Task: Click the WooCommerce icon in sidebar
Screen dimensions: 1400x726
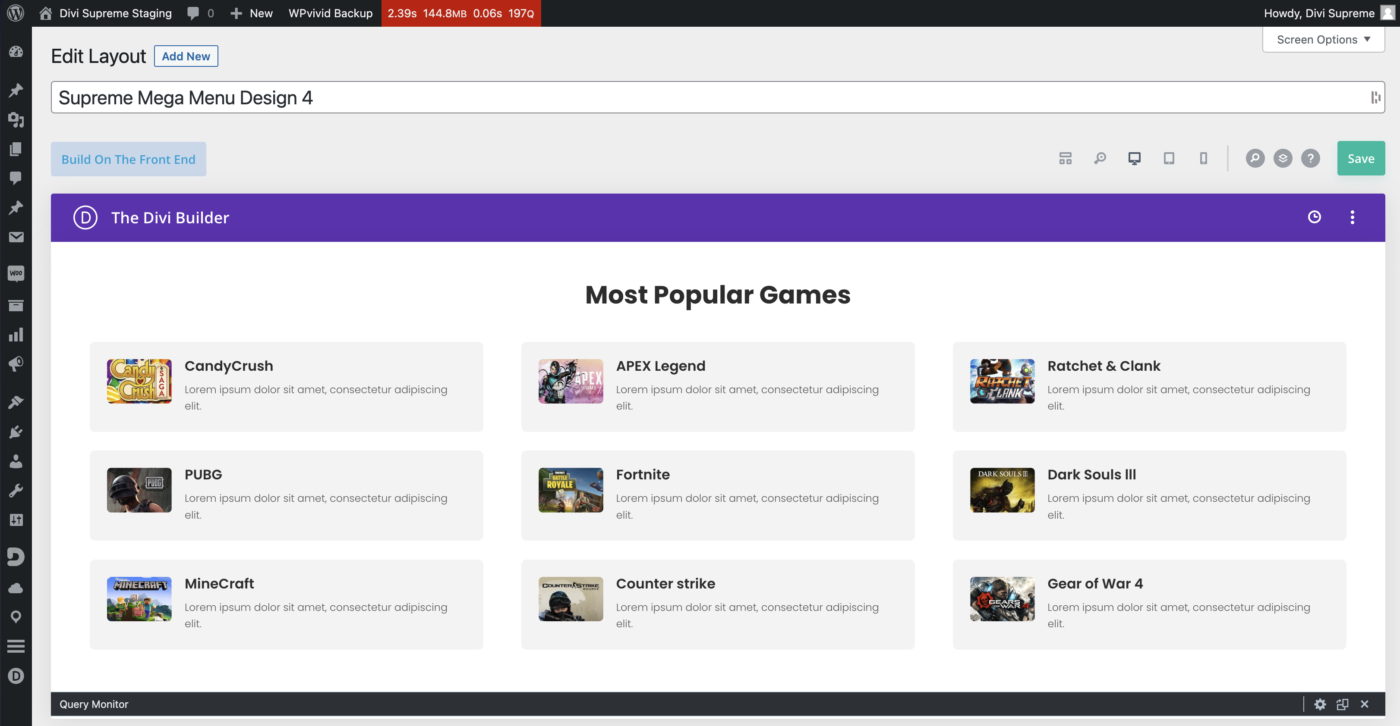Action: click(16, 273)
